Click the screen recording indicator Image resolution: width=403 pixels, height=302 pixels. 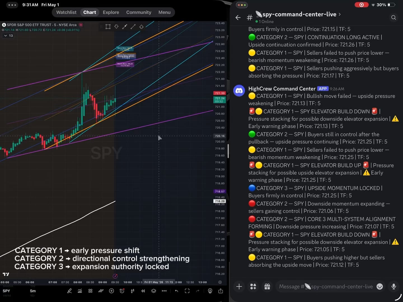coord(361,5)
